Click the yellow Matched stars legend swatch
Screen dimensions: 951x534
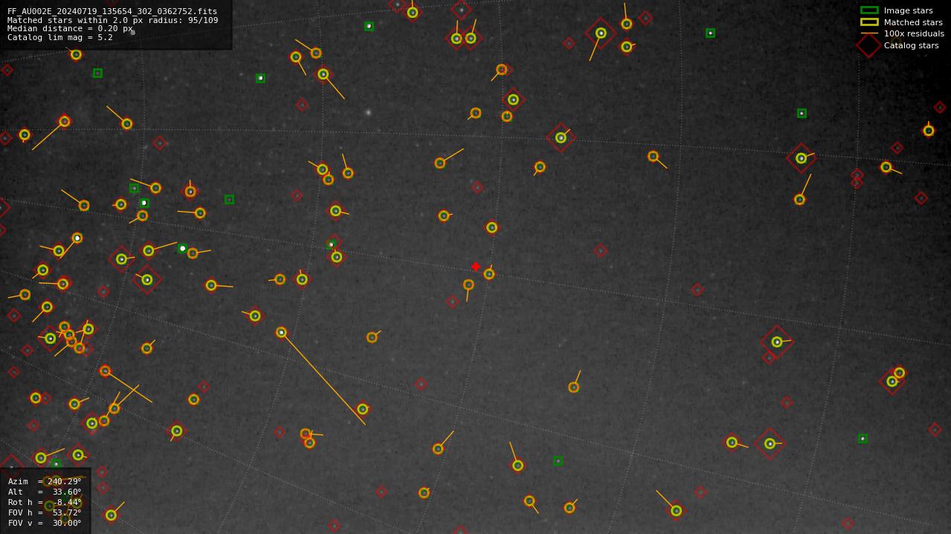coord(869,22)
